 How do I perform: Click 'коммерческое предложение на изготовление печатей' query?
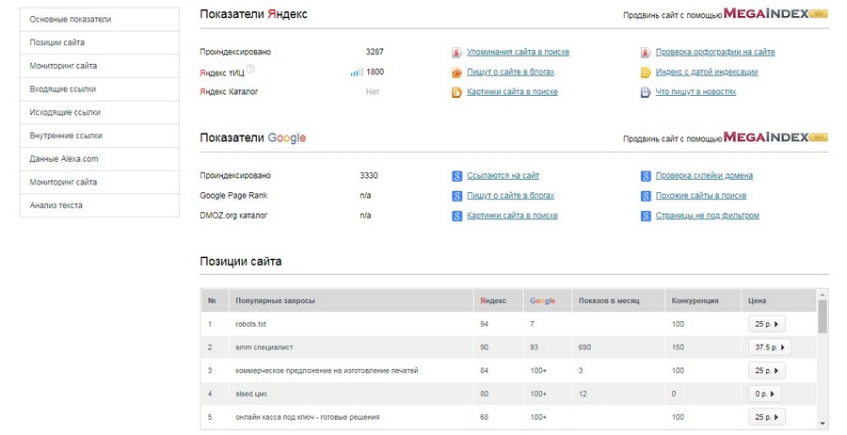point(327,371)
